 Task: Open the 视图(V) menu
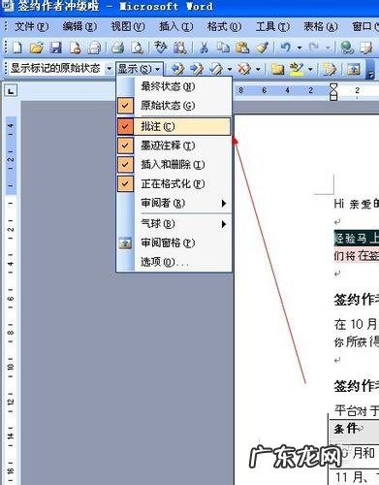(x=128, y=26)
